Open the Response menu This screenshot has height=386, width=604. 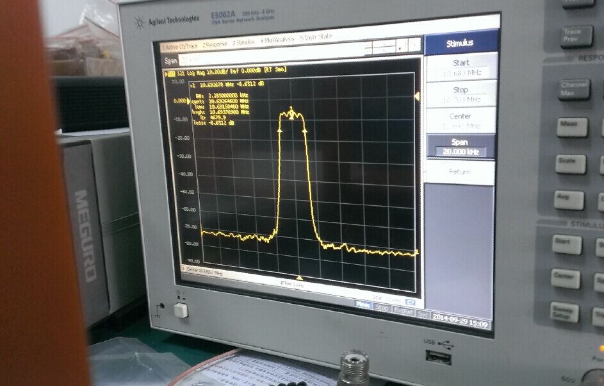(x=215, y=44)
